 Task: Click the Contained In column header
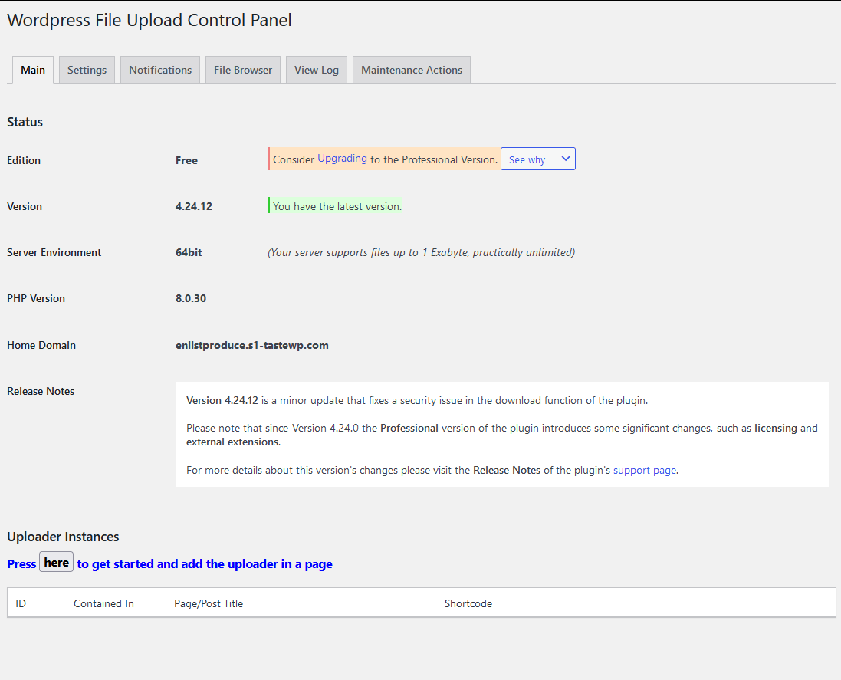click(x=103, y=603)
